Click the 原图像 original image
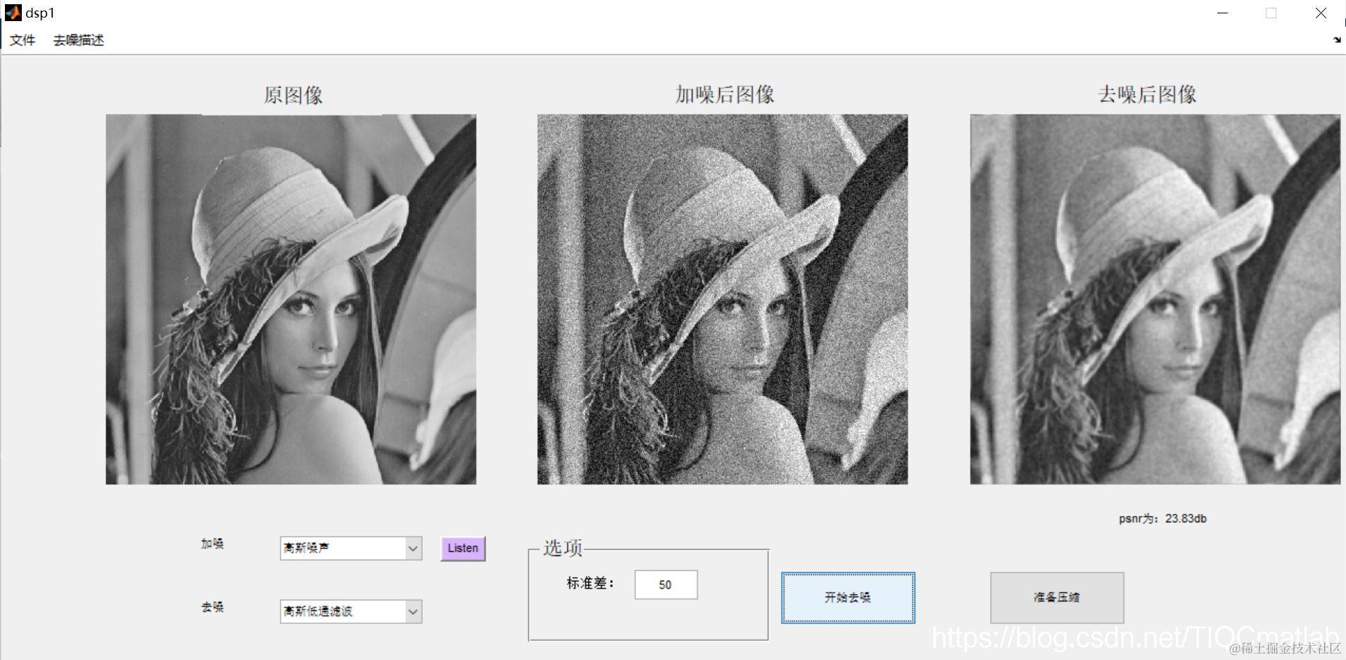The width and height of the screenshot is (1346, 660). (290, 299)
